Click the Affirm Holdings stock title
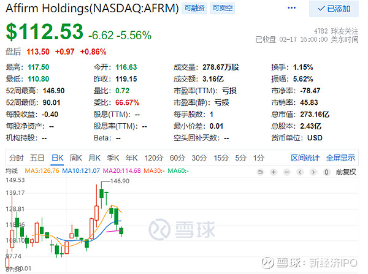This screenshot has height=274, width=368. 92,8
